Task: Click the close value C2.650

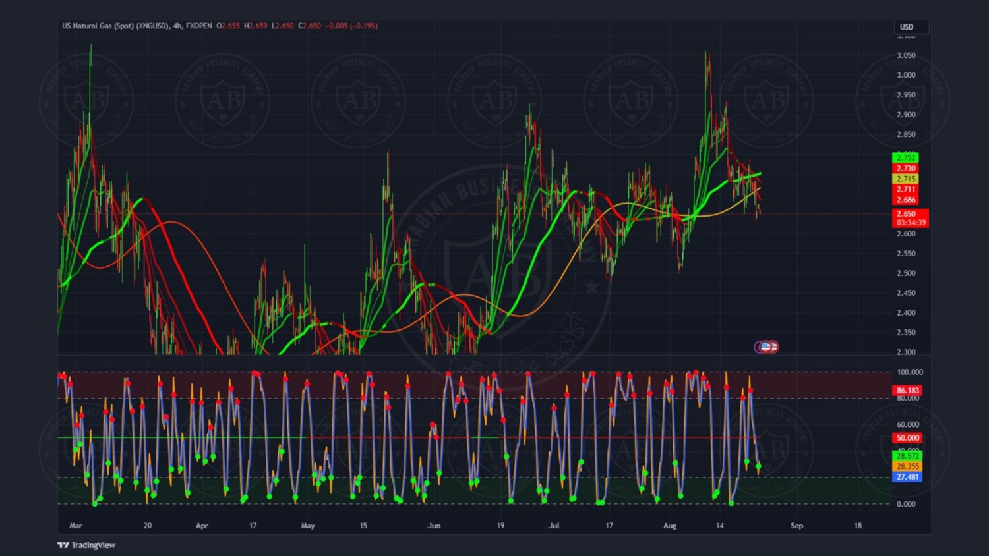Action: coord(309,26)
